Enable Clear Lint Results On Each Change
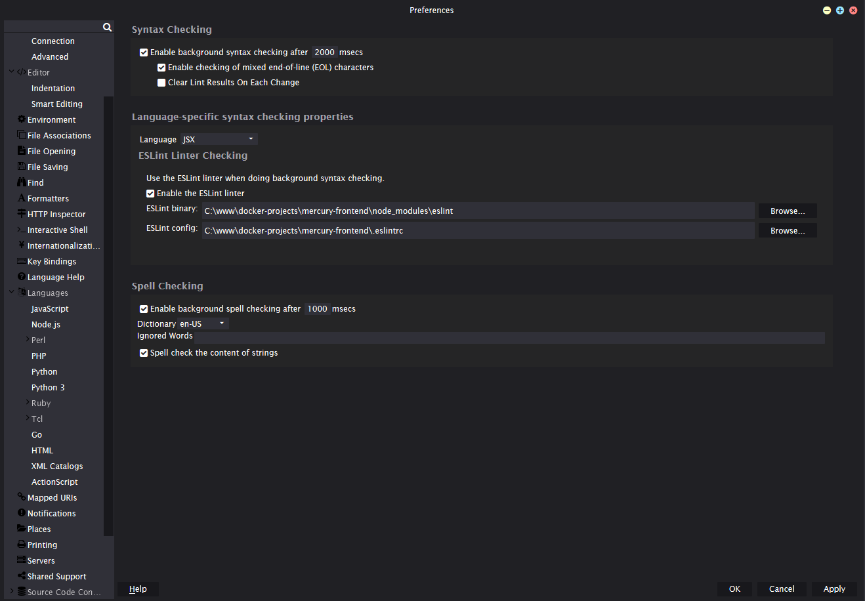The image size is (865, 601). click(x=161, y=82)
